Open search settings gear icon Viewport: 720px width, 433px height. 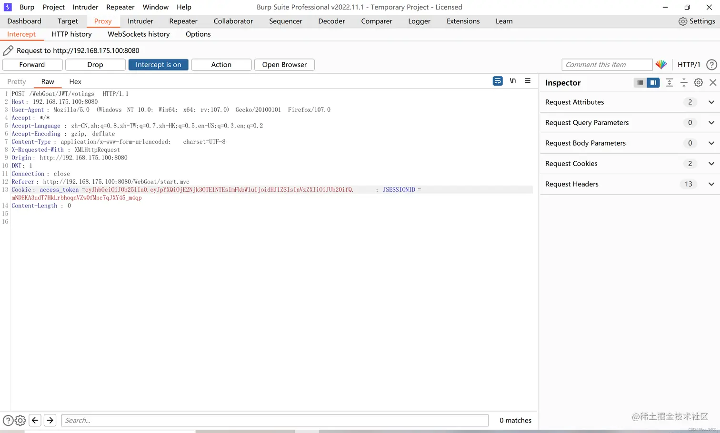pos(20,421)
